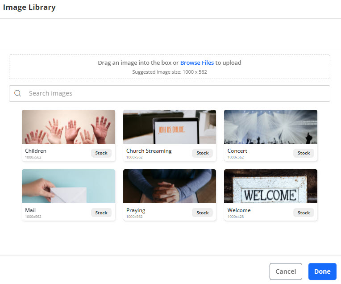Choose the Welcome sign image
This screenshot has height=284, width=341.
pos(270,186)
